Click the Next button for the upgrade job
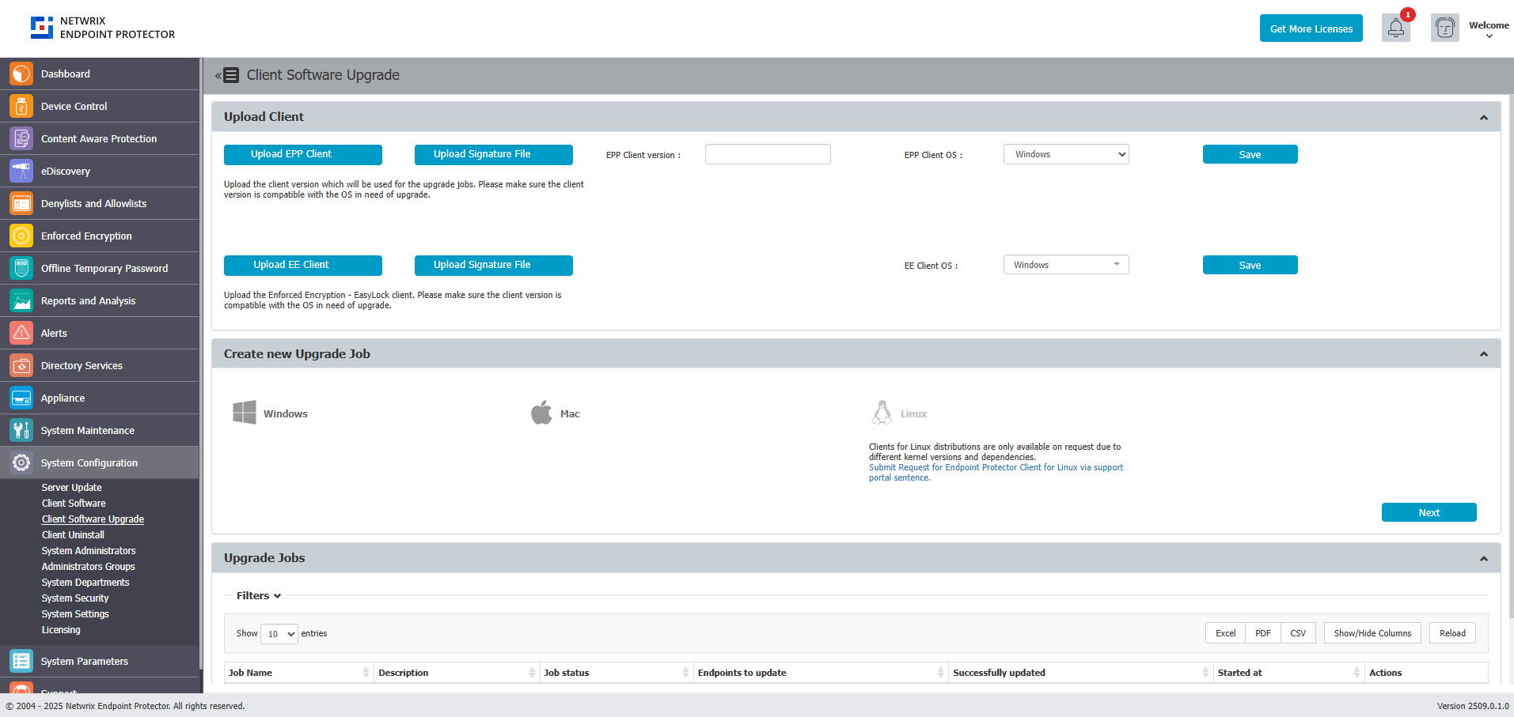Image resolution: width=1514 pixels, height=717 pixels. pyautogui.click(x=1428, y=511)
